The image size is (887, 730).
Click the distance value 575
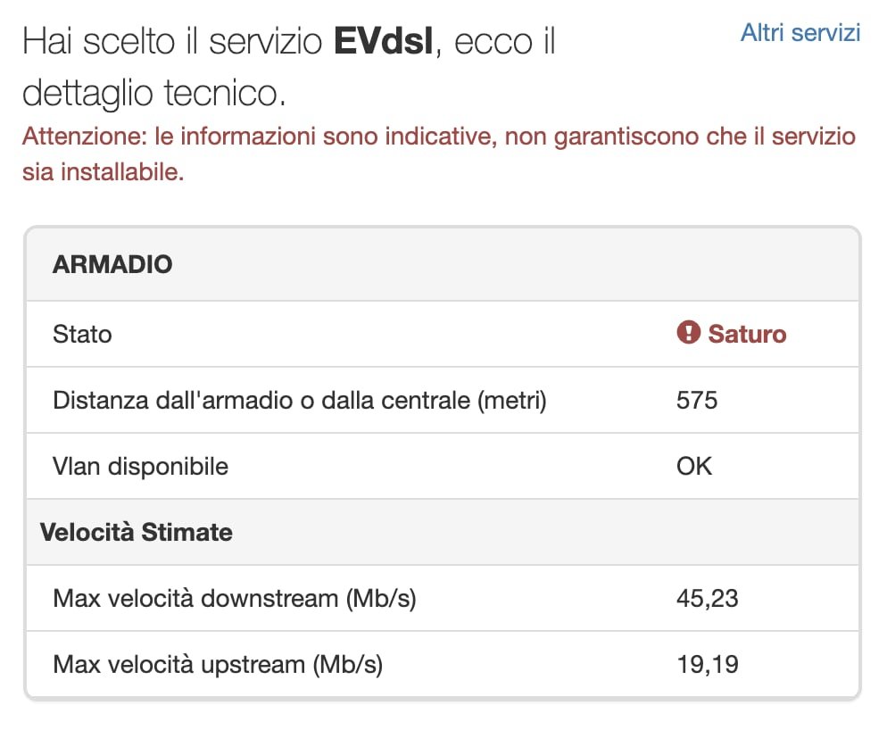click(697, 400)
